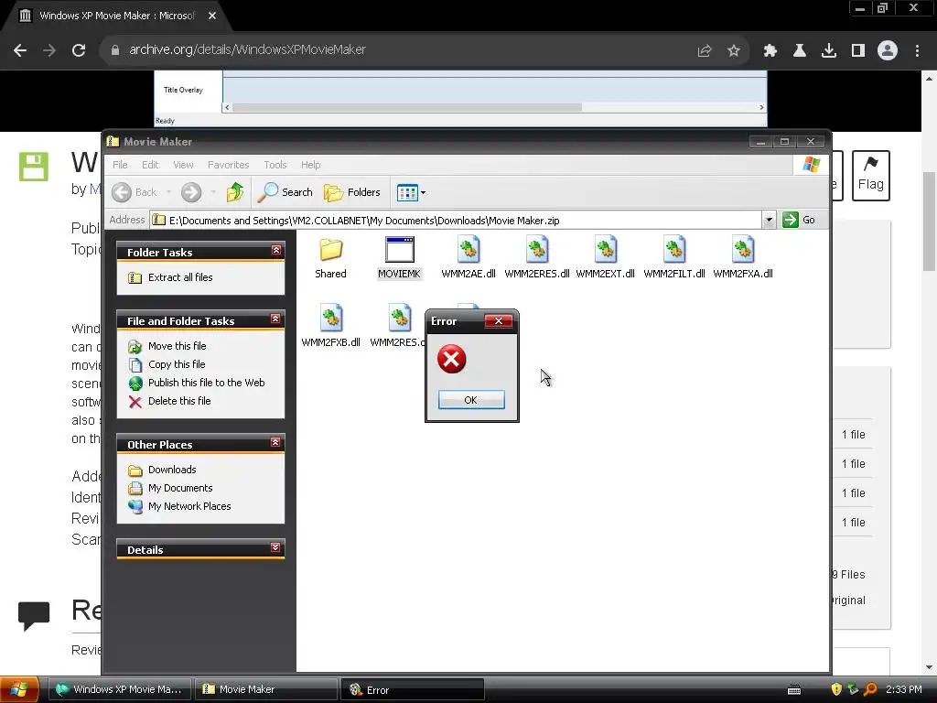
Task: Open the Forward history dropdown arrow
Action: coord(212,192)
